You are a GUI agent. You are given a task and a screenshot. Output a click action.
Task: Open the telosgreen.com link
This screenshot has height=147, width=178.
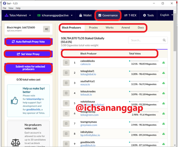tap(90, 115)
